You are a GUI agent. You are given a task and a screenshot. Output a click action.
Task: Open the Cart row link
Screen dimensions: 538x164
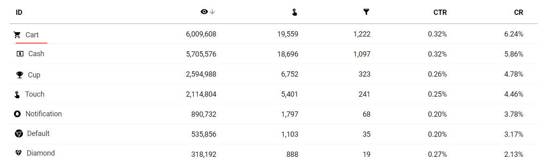pyautogui.click(x=32, y=35)
